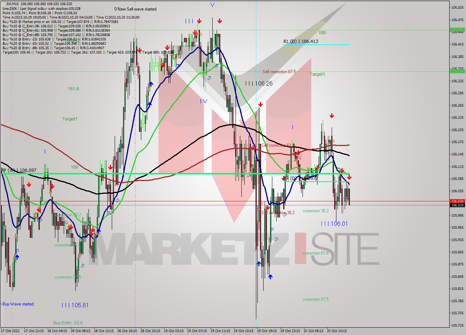Image resolution: width=466 pixels, height=335 pixels.
Task: Click the '0 New Sell wave started' label
Action: [135, 9]
